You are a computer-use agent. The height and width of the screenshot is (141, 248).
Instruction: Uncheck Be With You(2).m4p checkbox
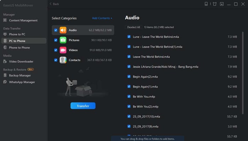129,106
